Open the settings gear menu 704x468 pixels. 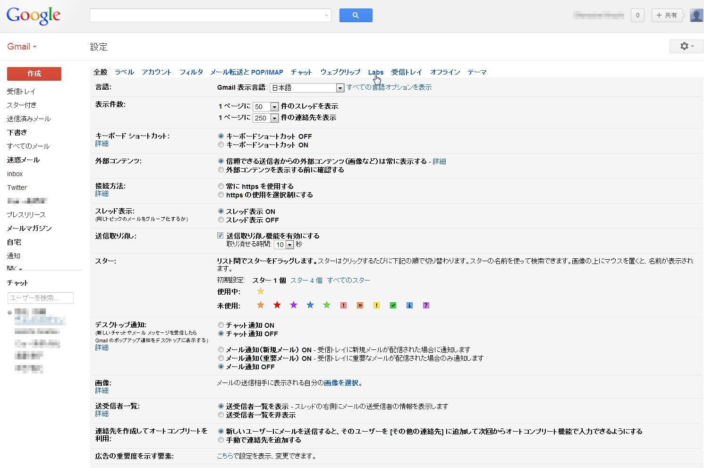pos(686,46)
